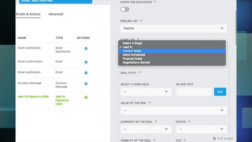Toggle the Check For Duplicates switch

pos(125,9)
